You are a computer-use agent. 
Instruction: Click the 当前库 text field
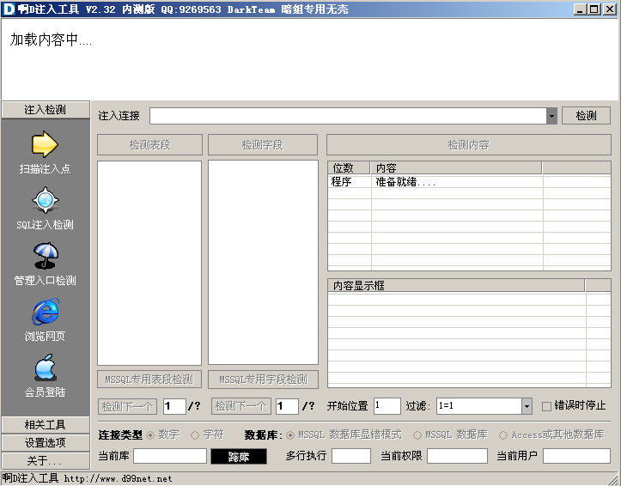[x=170, y=456]
